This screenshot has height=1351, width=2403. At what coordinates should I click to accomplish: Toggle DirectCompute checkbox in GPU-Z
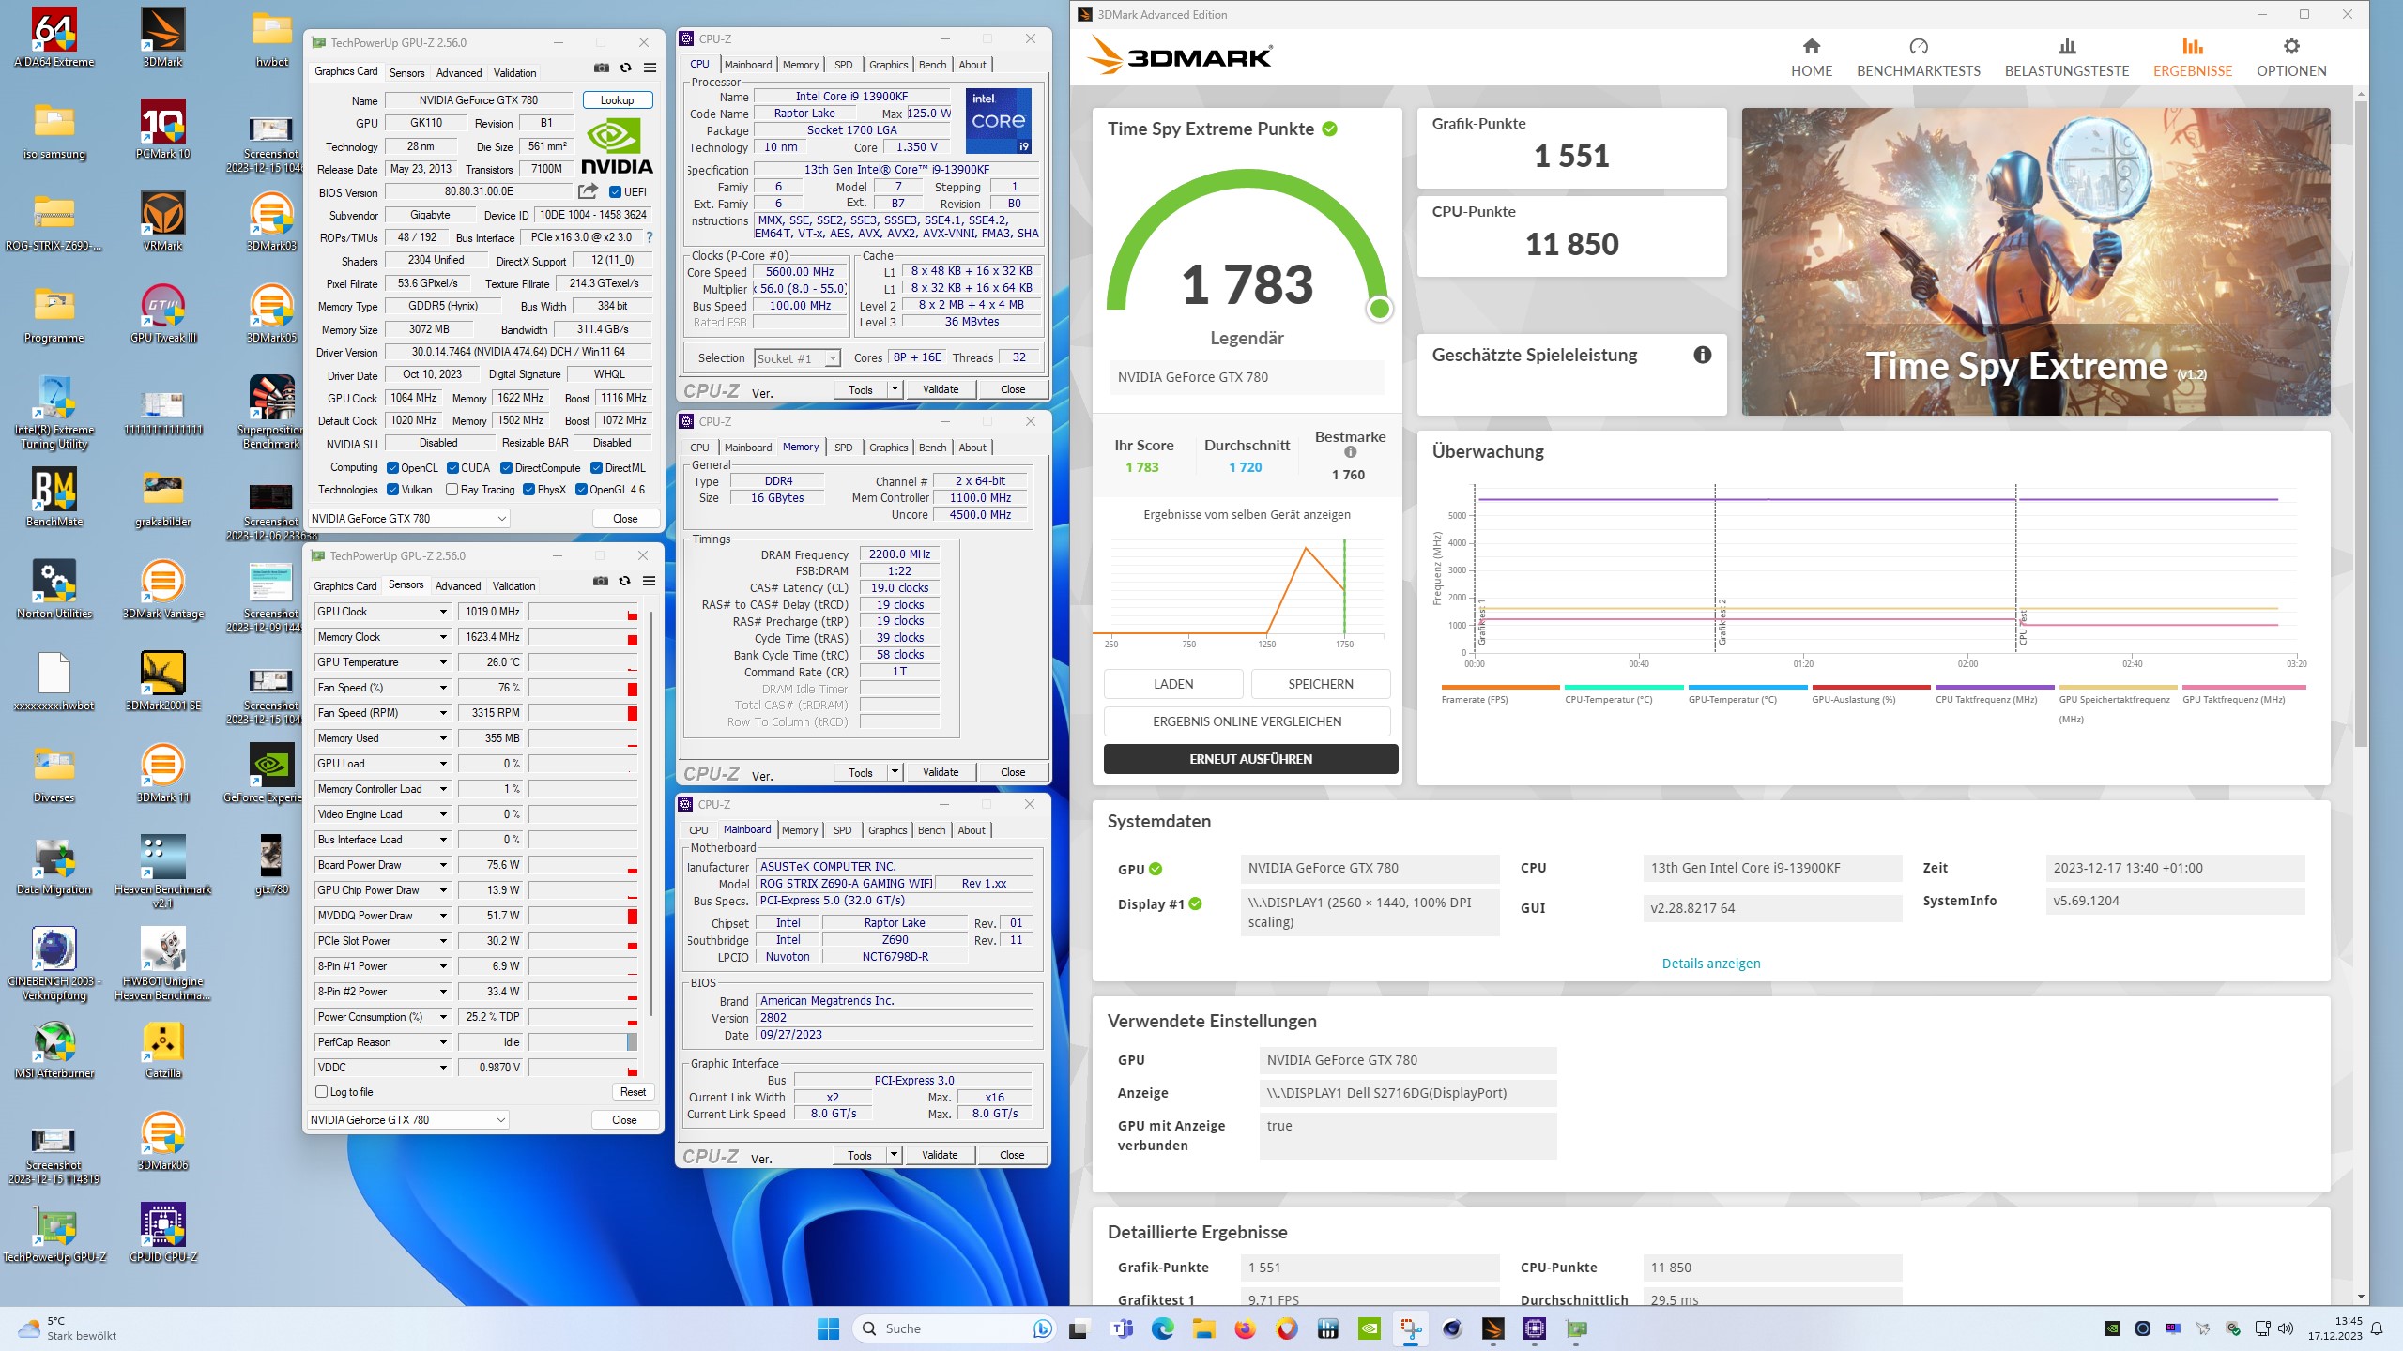pyautogui.click(x=506, y=468)
